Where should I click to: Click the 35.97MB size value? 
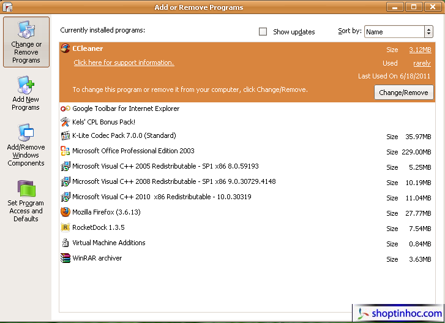(418, 137)
